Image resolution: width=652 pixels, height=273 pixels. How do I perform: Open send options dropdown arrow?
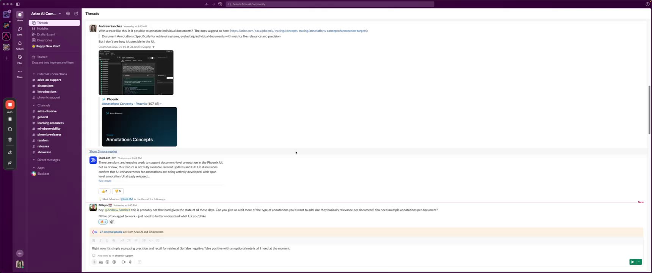639,262
